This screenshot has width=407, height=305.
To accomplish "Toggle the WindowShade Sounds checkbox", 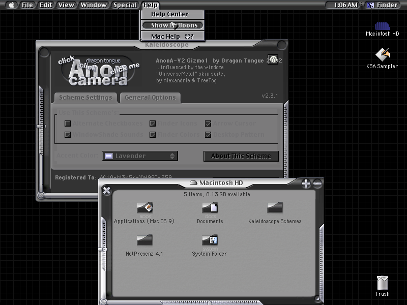I will click(68, 135).
